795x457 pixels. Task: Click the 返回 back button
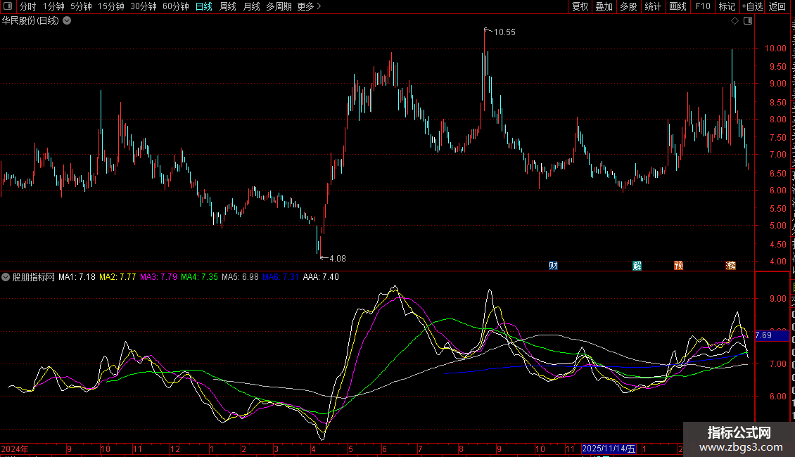777,6
